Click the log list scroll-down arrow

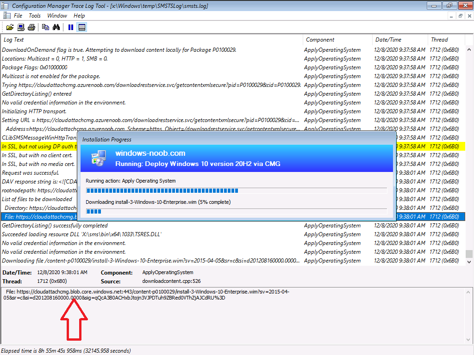click(469, 262)
